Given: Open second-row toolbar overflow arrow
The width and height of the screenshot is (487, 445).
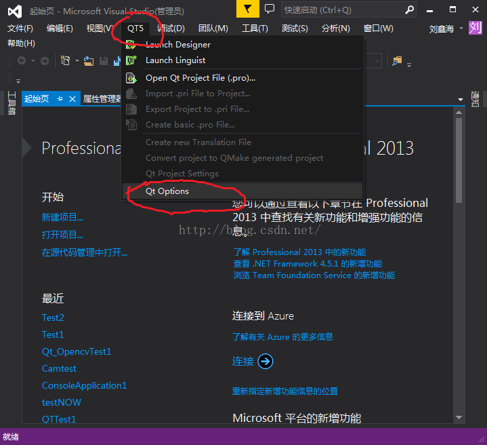Looking at the screenshot, I should [x=18, y=81].
